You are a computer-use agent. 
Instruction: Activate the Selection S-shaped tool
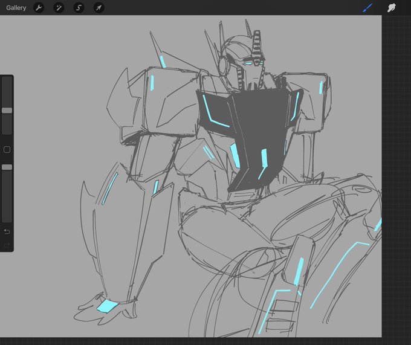(79, 8)
